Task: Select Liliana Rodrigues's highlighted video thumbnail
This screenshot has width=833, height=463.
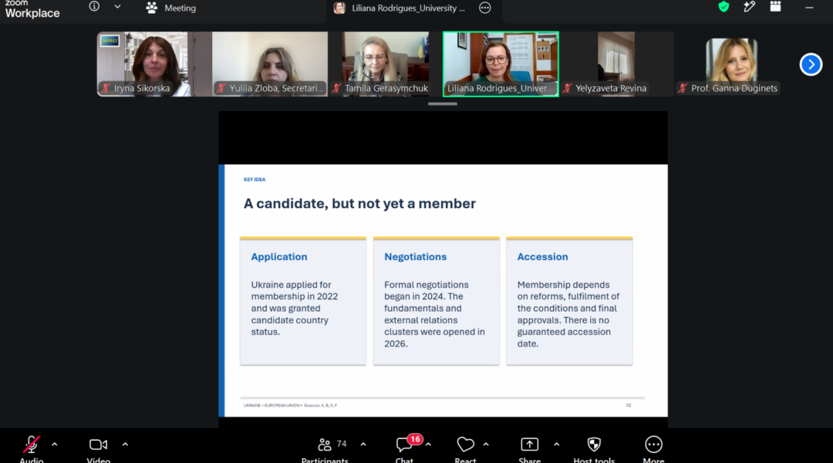Action: [x=501, y=64]
